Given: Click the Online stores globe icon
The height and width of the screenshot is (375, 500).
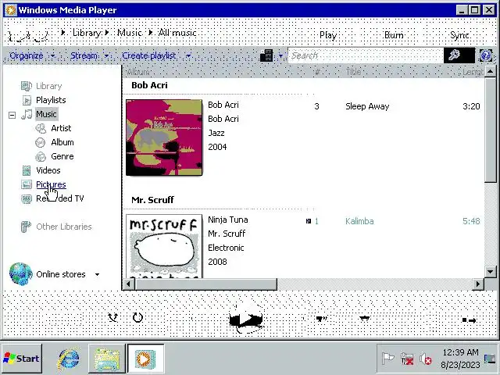Looking at the screenshot, I should point(21,274).
